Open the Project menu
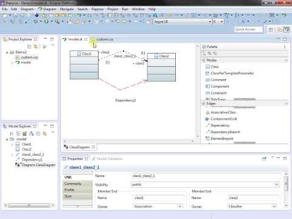 (x=113, y=9)
